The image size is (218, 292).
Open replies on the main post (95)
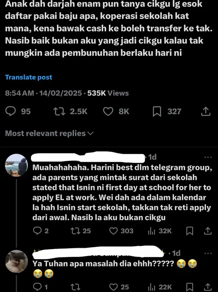pos(18,111)
